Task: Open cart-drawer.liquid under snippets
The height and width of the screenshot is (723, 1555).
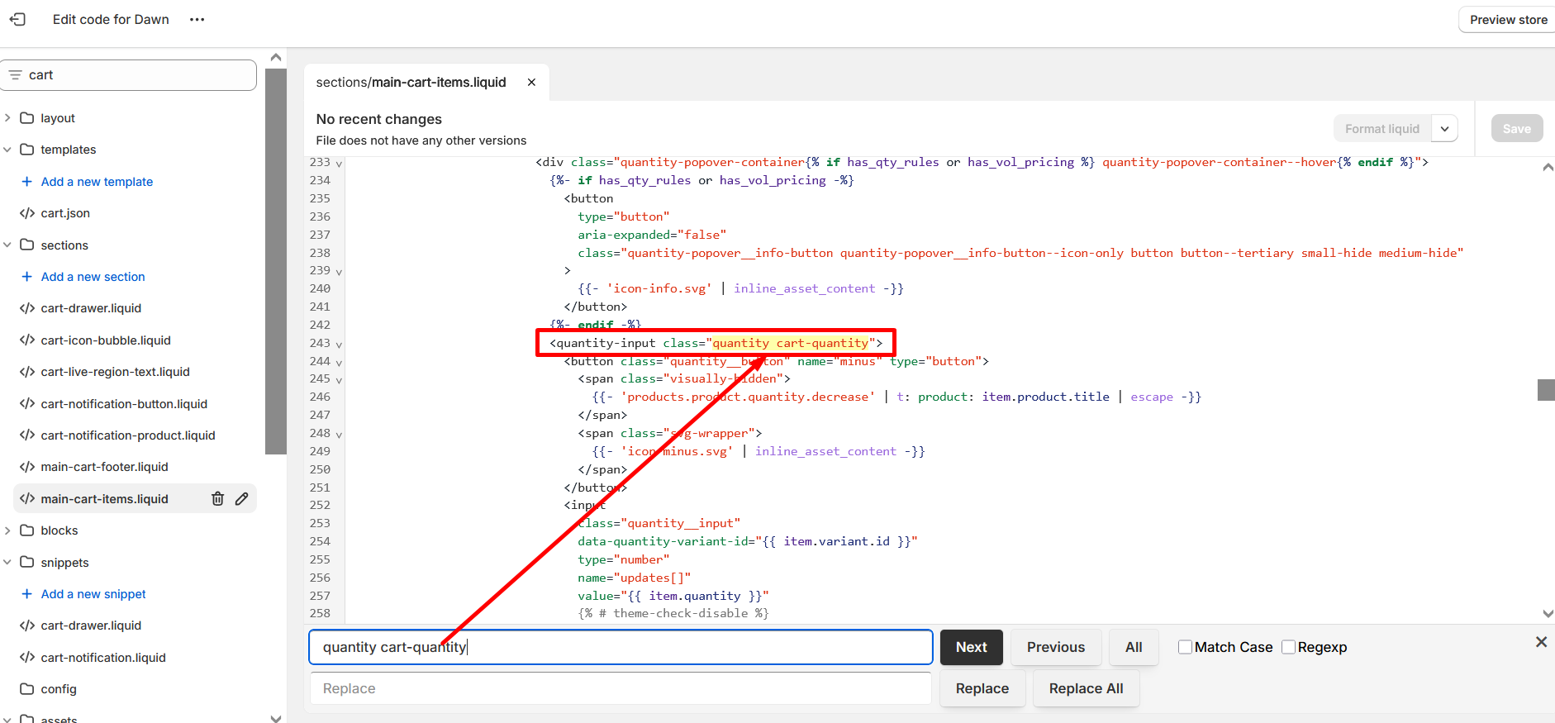Action: [91, 625]
